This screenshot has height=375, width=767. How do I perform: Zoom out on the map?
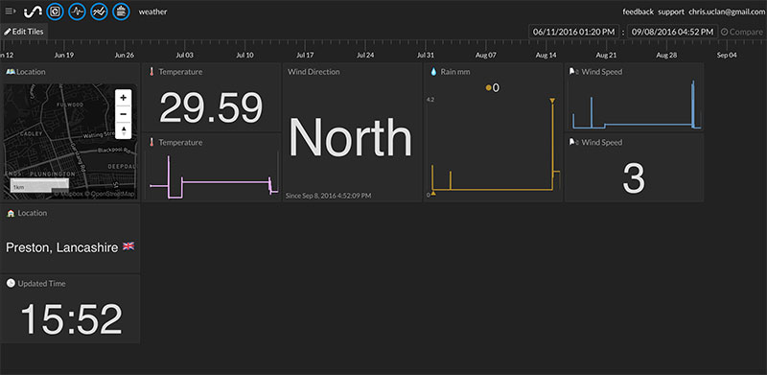point(124,114)
